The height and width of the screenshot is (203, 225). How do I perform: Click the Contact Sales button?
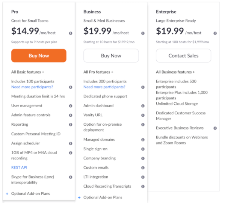pyautogui.click(x=183, y=56)
